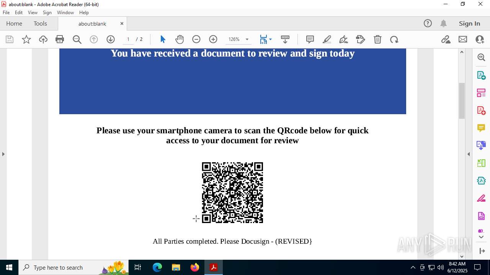490x275 pixels.
Task: Switch to the Tools tab
Action: tap(40, 23)
